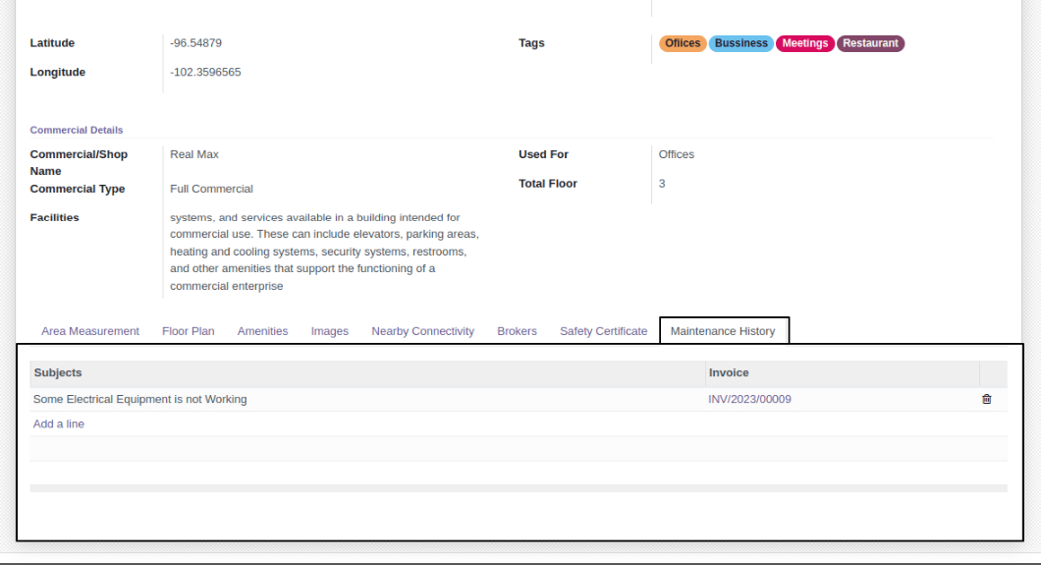Viewport: 1041px width, 565px height.
Task: Go to the Images tab
Action: 330,331
